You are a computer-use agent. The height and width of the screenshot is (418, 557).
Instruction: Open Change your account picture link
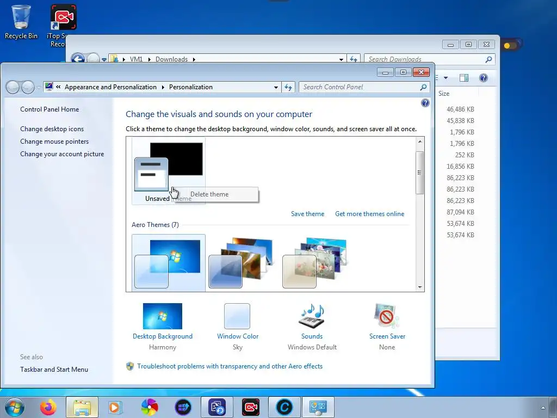62,154
